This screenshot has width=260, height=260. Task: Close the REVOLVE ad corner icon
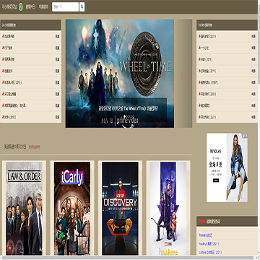click(x=245, y=136)
